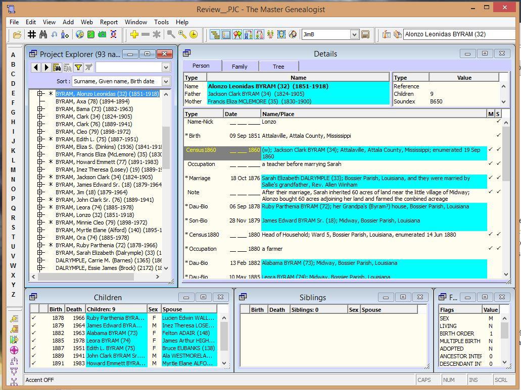
Task: Open the Project Explorer filter dropdown
Action: pos(166,67)
